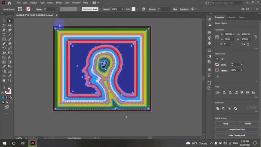Click Align to Pixel Grid button
Image resolution: width=261 pixels, height=147 pixels.
[237, 129]
